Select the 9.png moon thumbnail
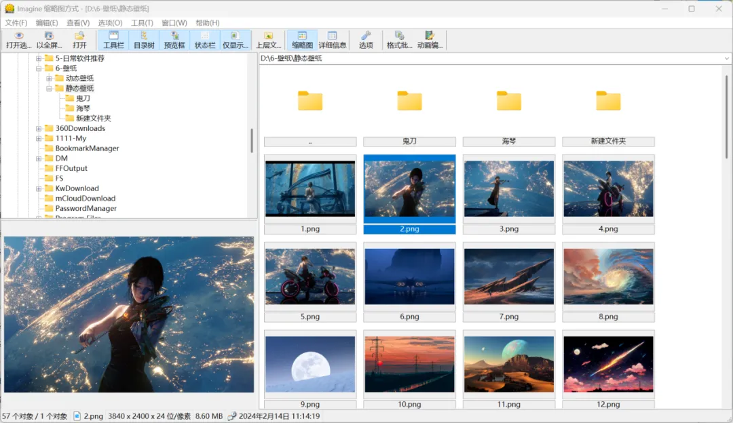This screenshot has height=423, width=733. pyautogui.click(x=310, y=364)
